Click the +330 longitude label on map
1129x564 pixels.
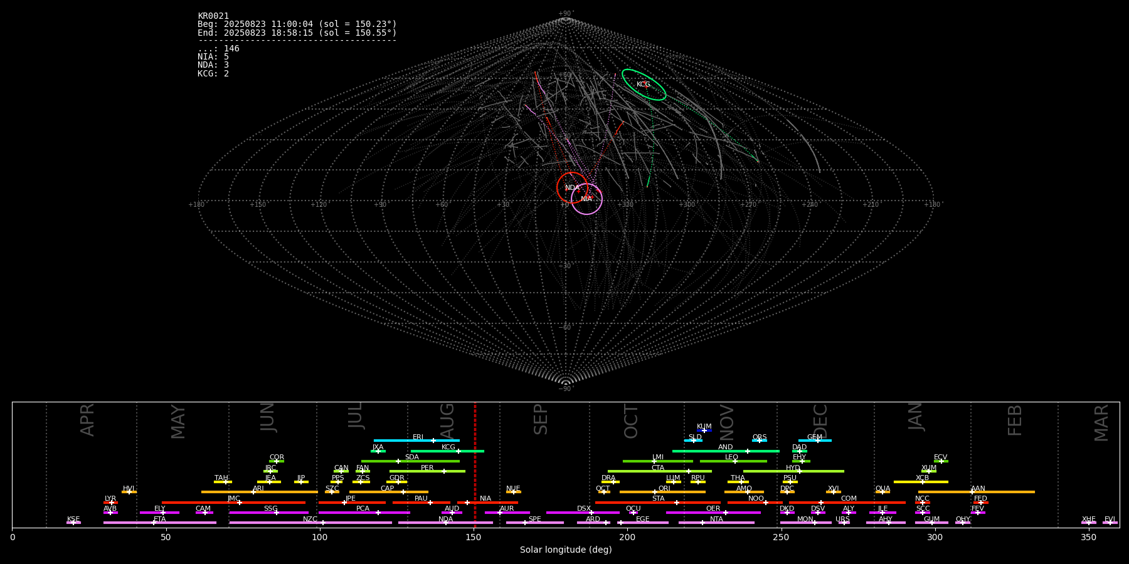(625, 205)
